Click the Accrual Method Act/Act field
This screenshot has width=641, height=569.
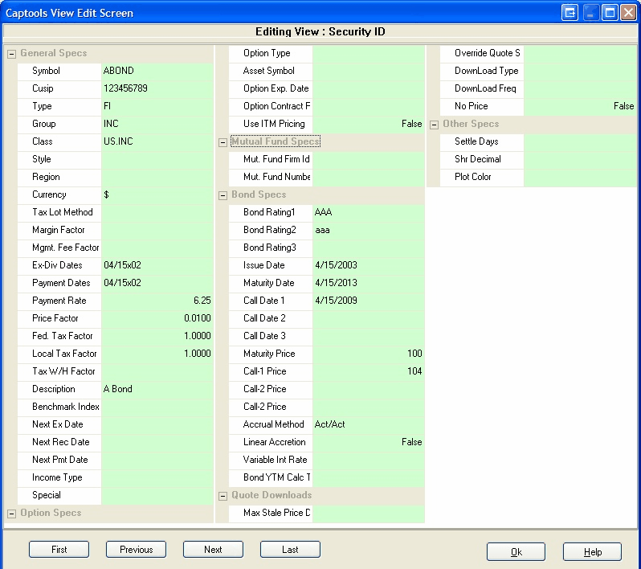pyautogui.click(x=368, y=424)
